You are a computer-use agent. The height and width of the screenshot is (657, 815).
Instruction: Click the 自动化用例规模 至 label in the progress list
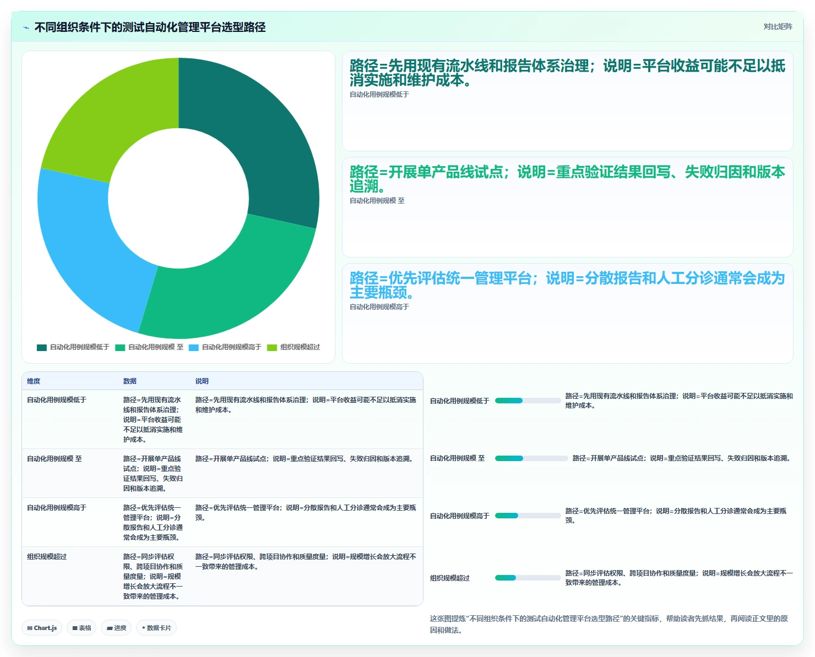click(458, 458)
